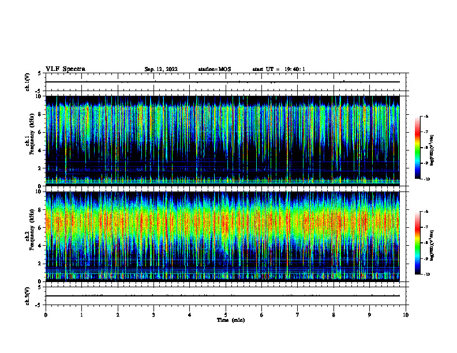Click the ch.1 spectrogram color scale bar
Viewport: 457px width, 353px height.
[x=418, y=148]
